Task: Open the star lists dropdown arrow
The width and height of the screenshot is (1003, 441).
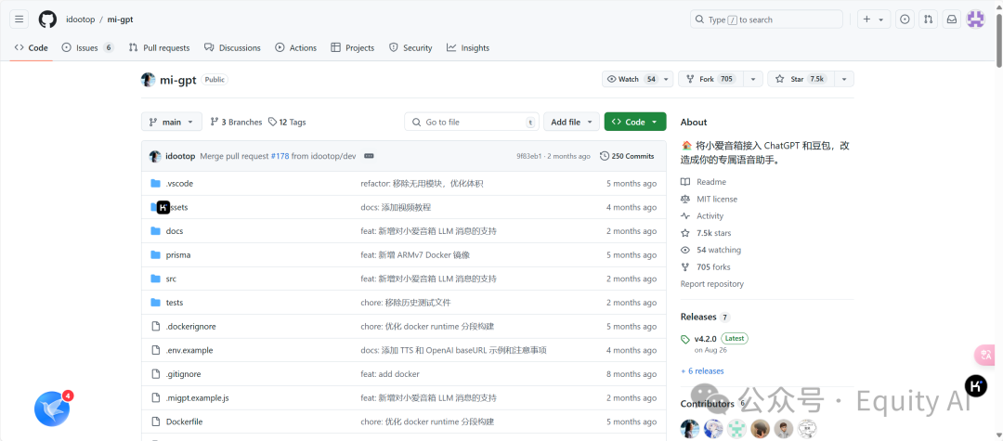Action: coord(843,80)
